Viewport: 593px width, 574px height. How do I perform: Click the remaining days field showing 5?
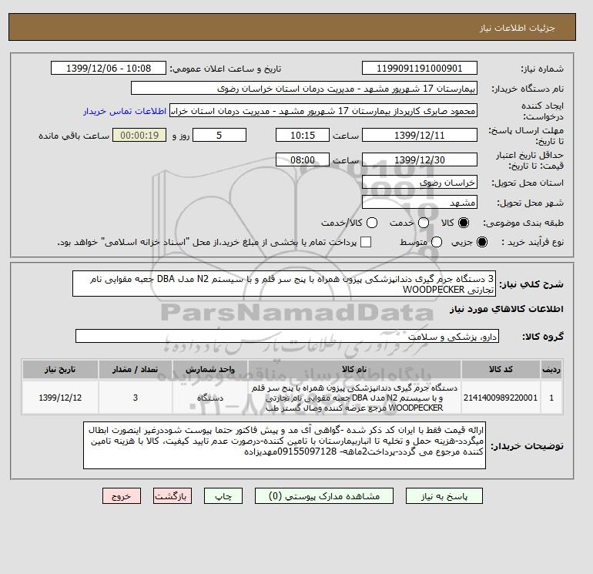[x=219, y=135]
